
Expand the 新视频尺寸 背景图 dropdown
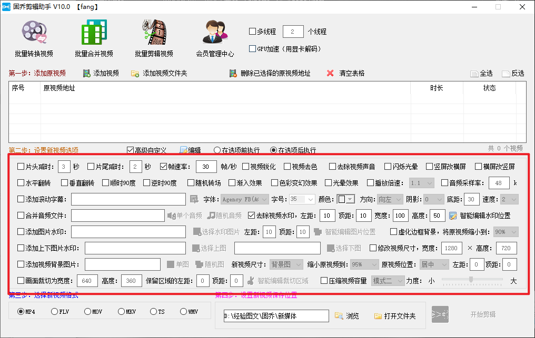click(x=285, y=264)
